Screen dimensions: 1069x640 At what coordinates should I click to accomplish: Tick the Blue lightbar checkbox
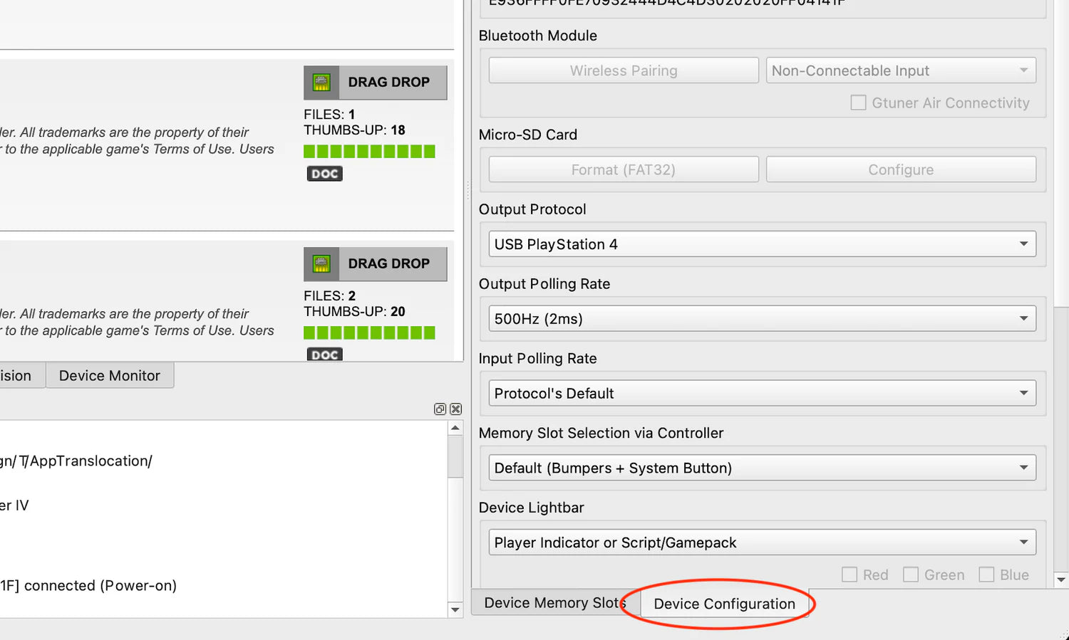point(986,575)
